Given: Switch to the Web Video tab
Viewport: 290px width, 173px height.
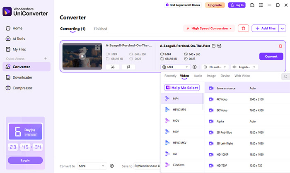Looking at the screenshot, I should [x=242, y=76].
